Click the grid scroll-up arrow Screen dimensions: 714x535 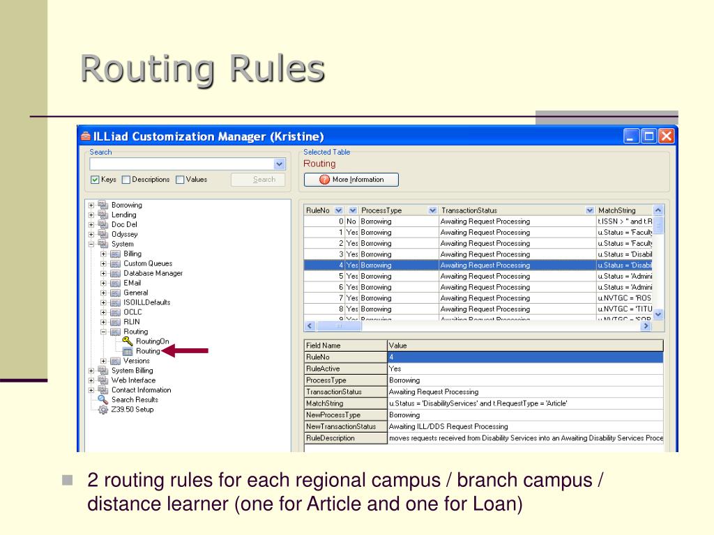coord(658,210)
